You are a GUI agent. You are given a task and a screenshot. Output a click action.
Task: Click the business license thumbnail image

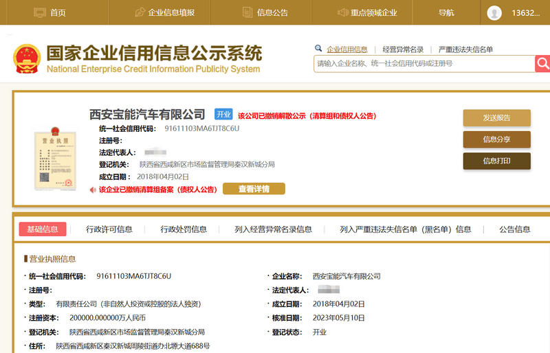click(53, 155)
